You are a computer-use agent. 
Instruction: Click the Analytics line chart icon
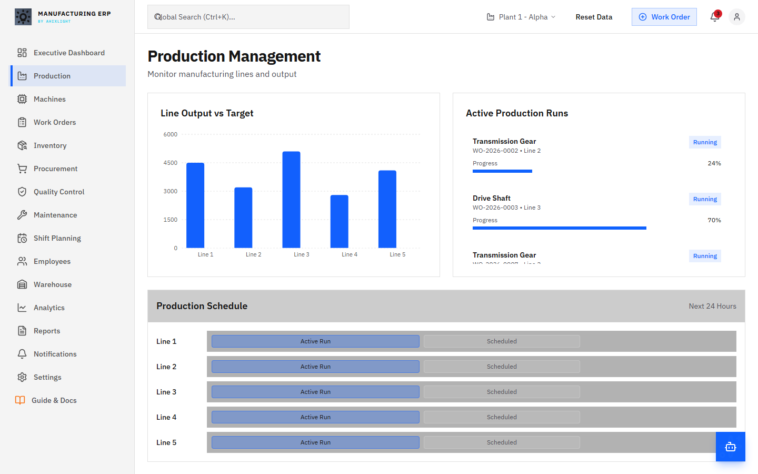[x=22, y=308]
